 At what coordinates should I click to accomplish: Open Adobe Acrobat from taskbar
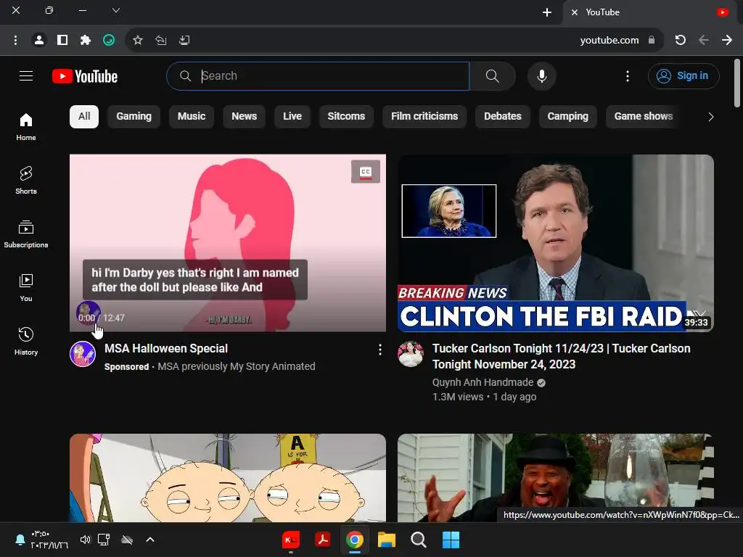323,540
